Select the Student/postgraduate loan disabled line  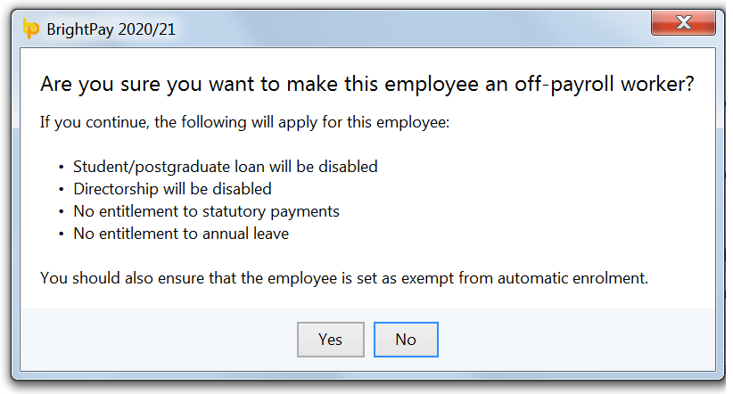coord(225,167)
